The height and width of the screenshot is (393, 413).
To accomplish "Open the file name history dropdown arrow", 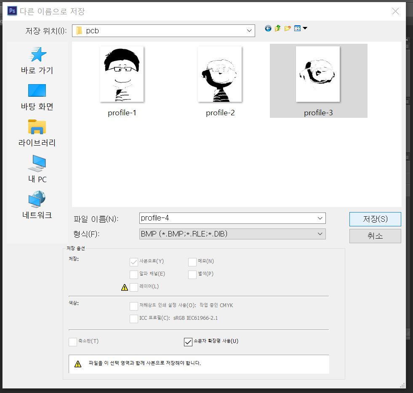I will coord(320,218).
